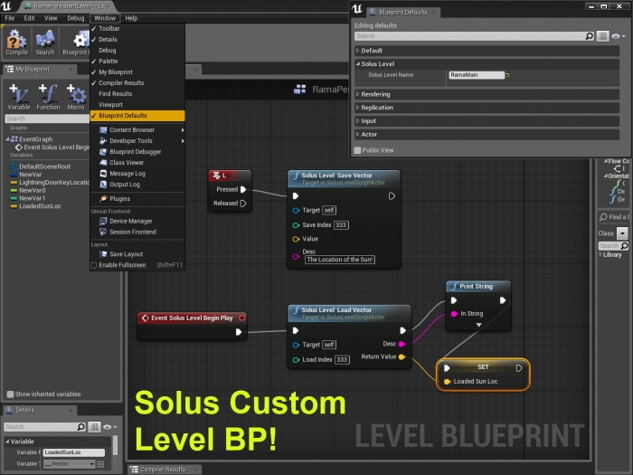Click the search magnifier icon in Details panel
The image size is (633, 475).
click(80, 427)
